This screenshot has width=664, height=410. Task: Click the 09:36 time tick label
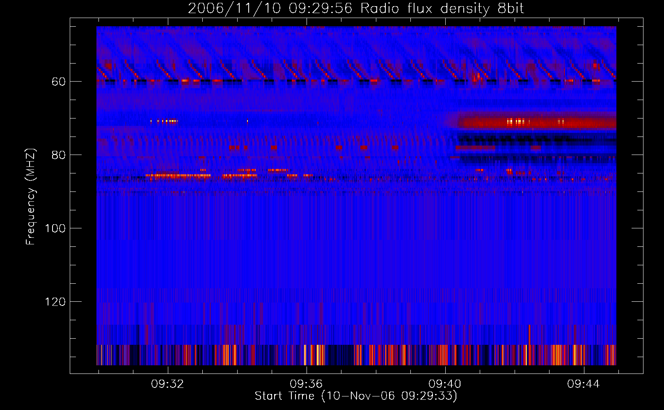pyautogui.click(x=306, y=384)
